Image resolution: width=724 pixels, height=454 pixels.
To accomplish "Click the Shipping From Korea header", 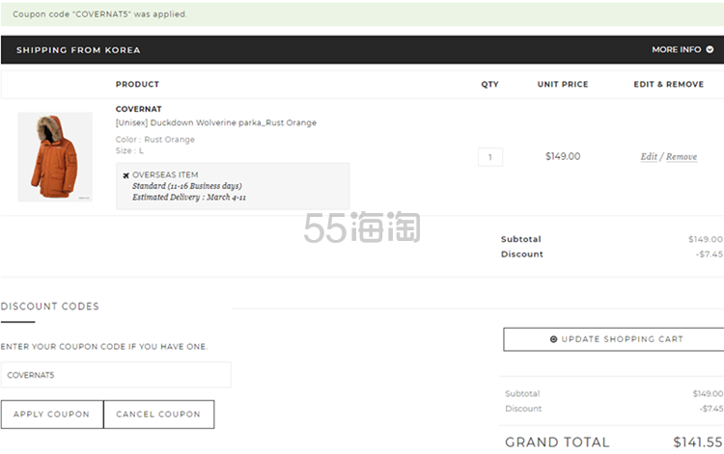I will [78, 50].
